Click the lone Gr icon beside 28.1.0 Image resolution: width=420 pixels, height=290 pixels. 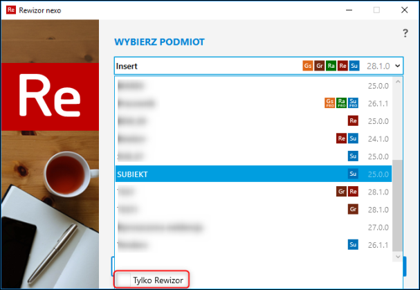353,209
